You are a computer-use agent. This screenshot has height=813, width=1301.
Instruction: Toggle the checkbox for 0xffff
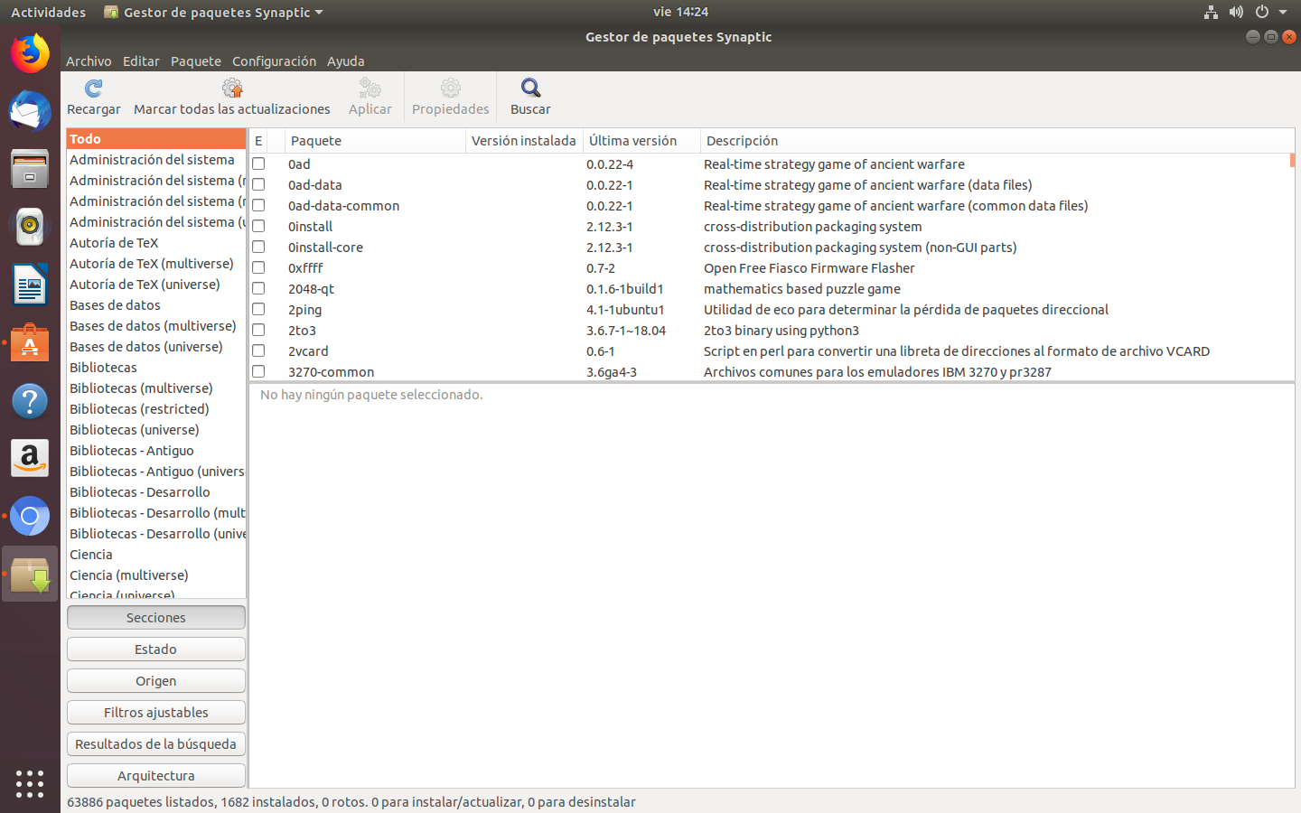pyautogui.click(x=258, y=268)
